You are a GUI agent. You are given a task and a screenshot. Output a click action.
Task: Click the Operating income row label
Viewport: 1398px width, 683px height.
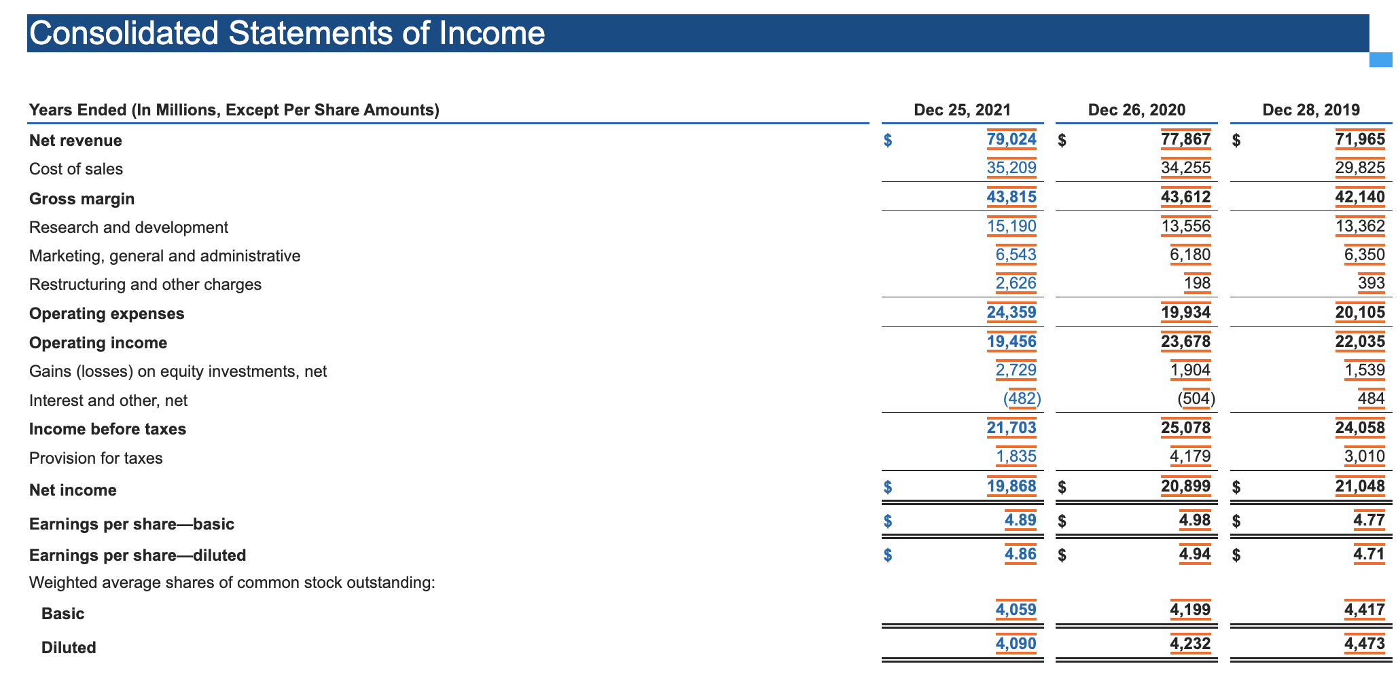(x=97, y=342)
